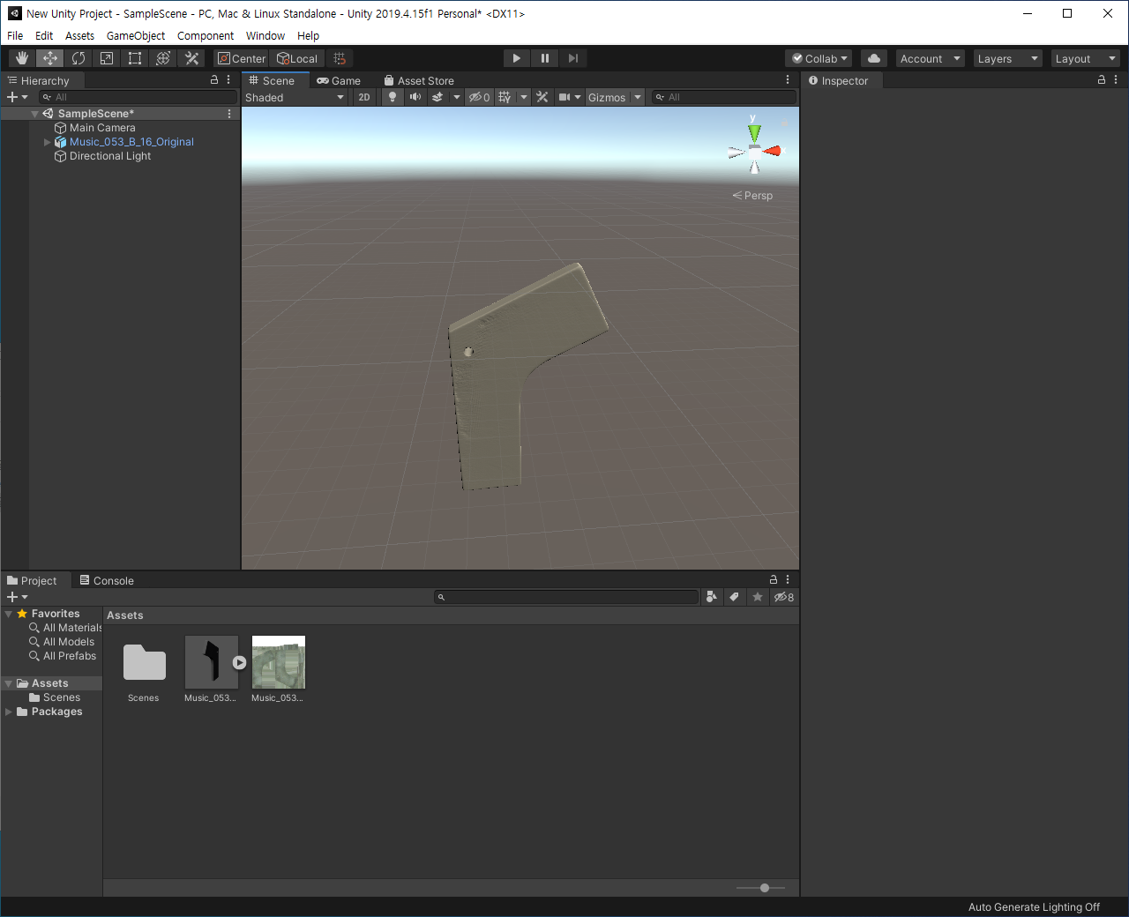Open GameObject menu
The image size is (1129, 917).
[x=136, y=35]
